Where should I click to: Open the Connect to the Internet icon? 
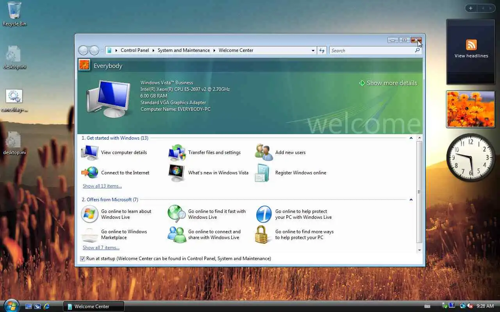89,173
